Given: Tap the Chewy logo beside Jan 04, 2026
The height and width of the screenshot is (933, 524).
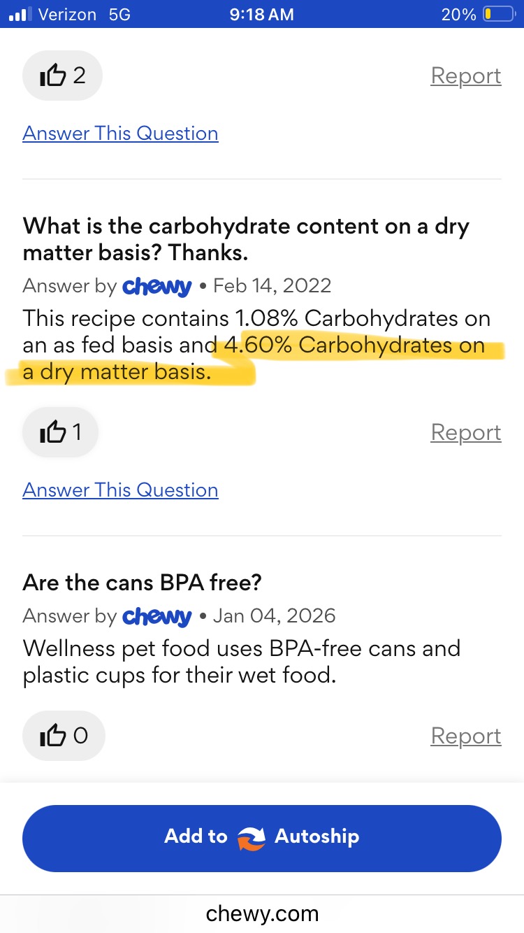Looking at the screenshot, I should click(157, 616).
